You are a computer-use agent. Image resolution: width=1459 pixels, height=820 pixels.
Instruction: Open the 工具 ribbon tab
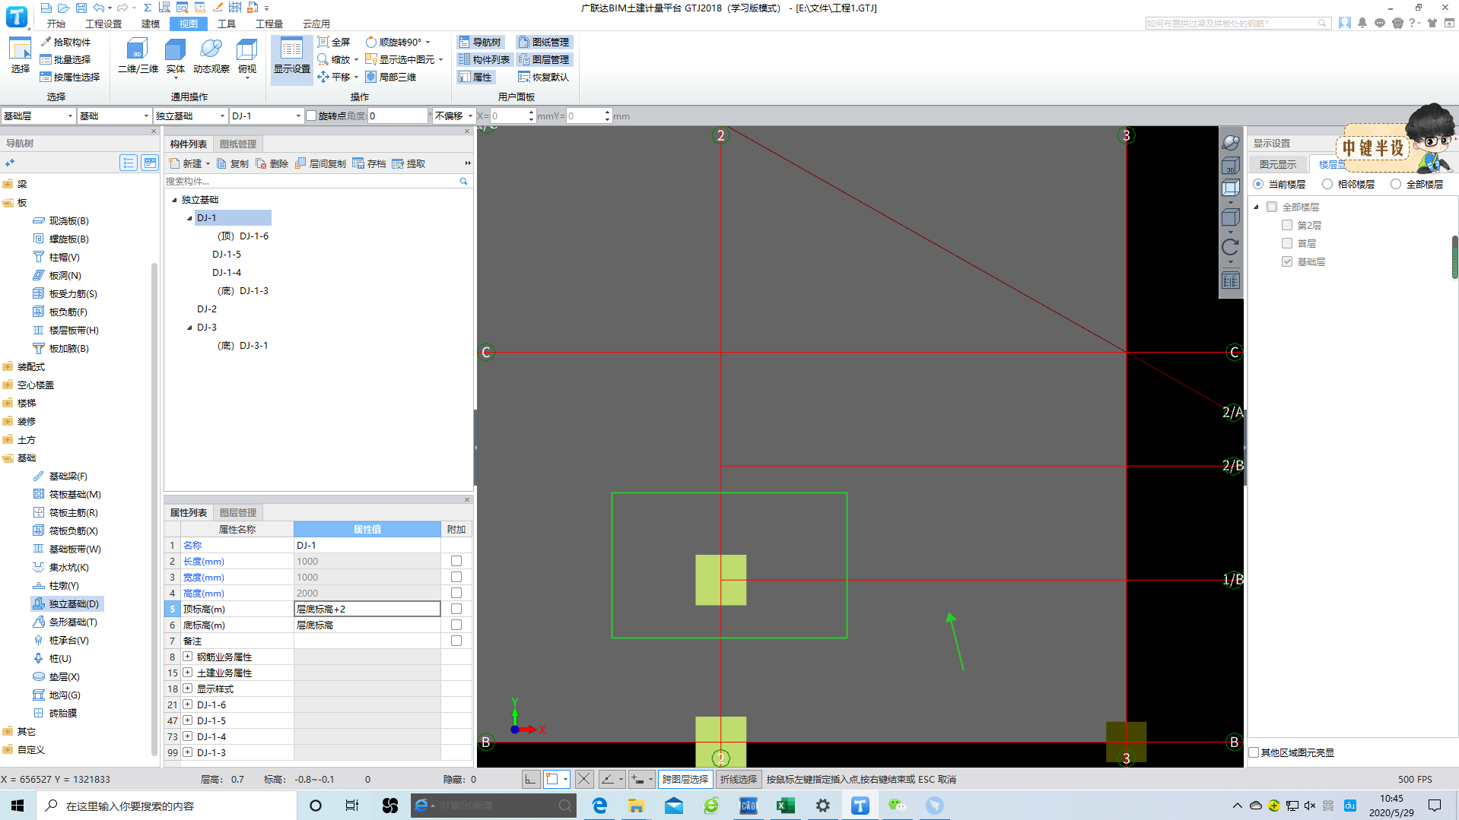[x=227, y=24]
